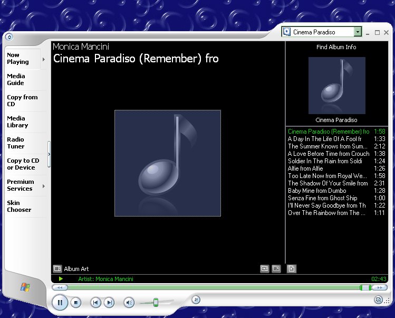This screenshot has width=395, height=318.
Task: Click the Find Album Info link
Action: coord(336,47)
